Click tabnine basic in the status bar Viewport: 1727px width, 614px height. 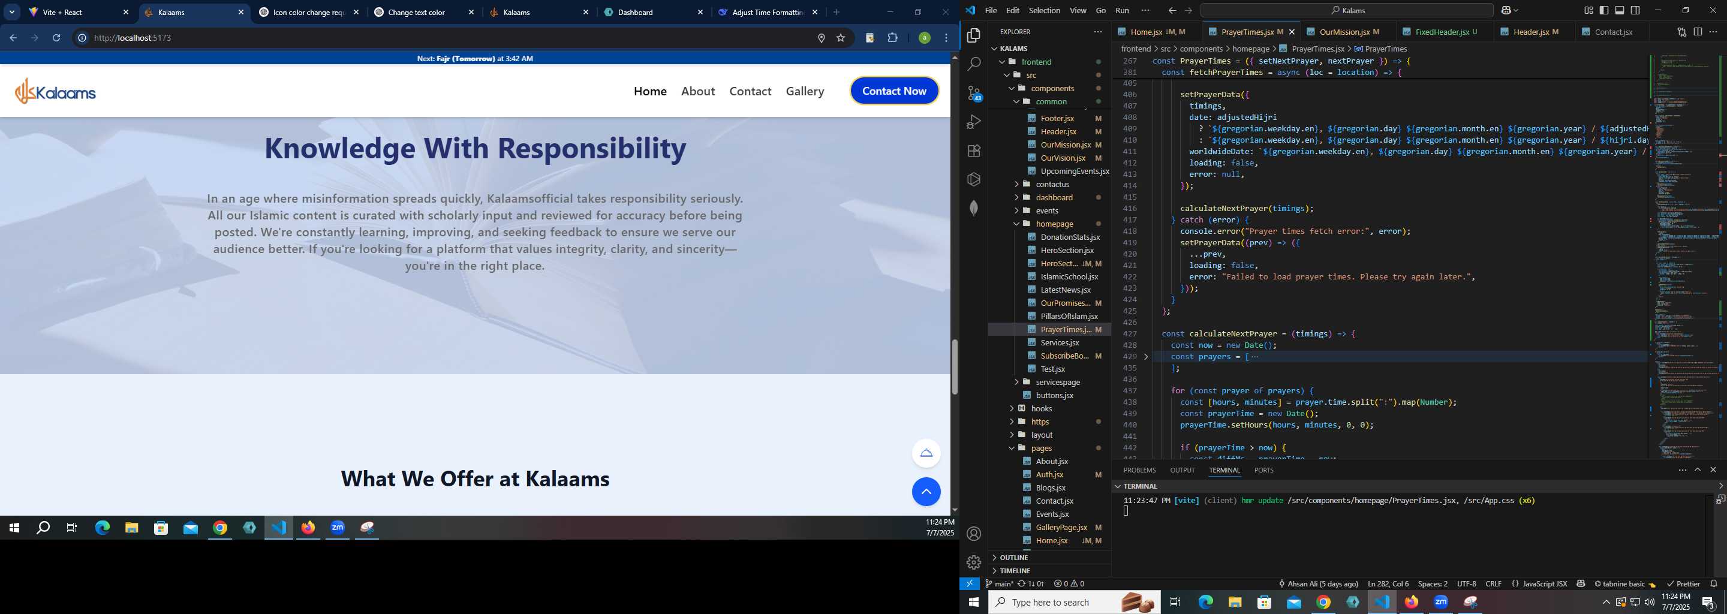[1624, 584]
